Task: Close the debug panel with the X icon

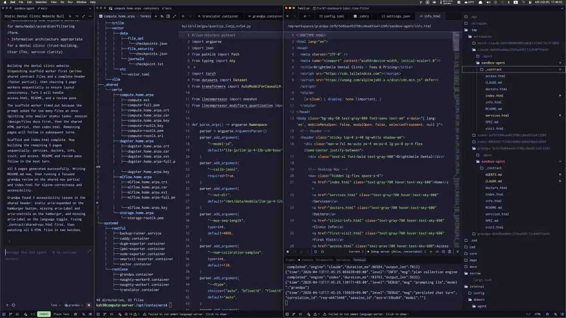Action: pos(457,252)
